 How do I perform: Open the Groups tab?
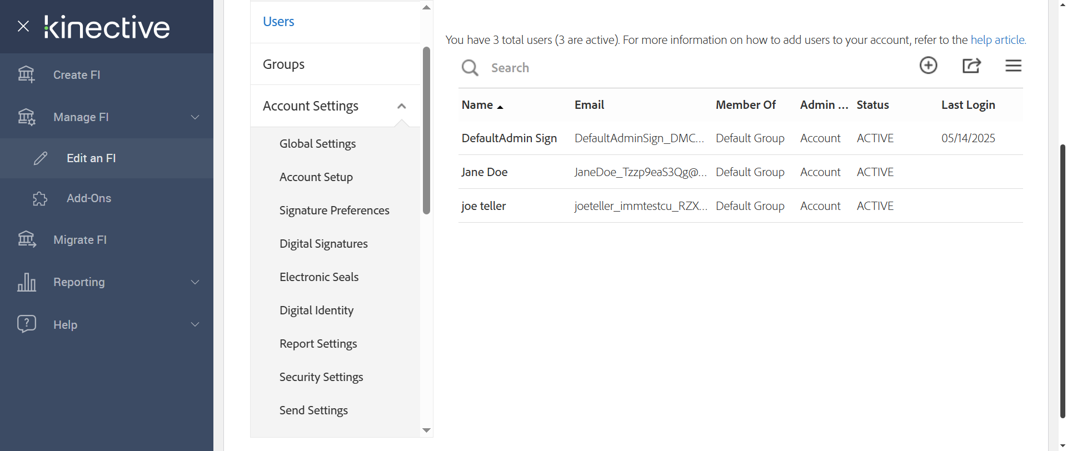click(283, 64)
